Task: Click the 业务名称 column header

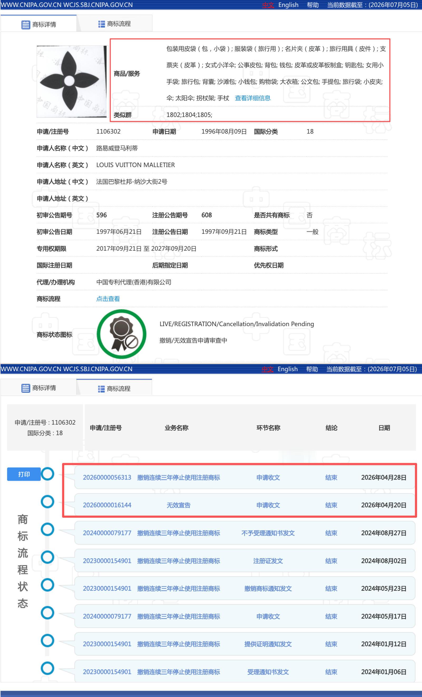Action: tap(176, 428)
